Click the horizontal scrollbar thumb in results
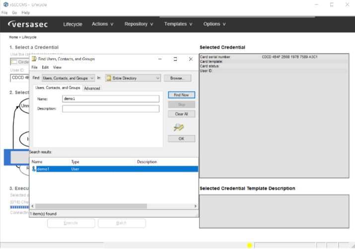The width and height of the screenshot is (355, 249). click(91, 206)
